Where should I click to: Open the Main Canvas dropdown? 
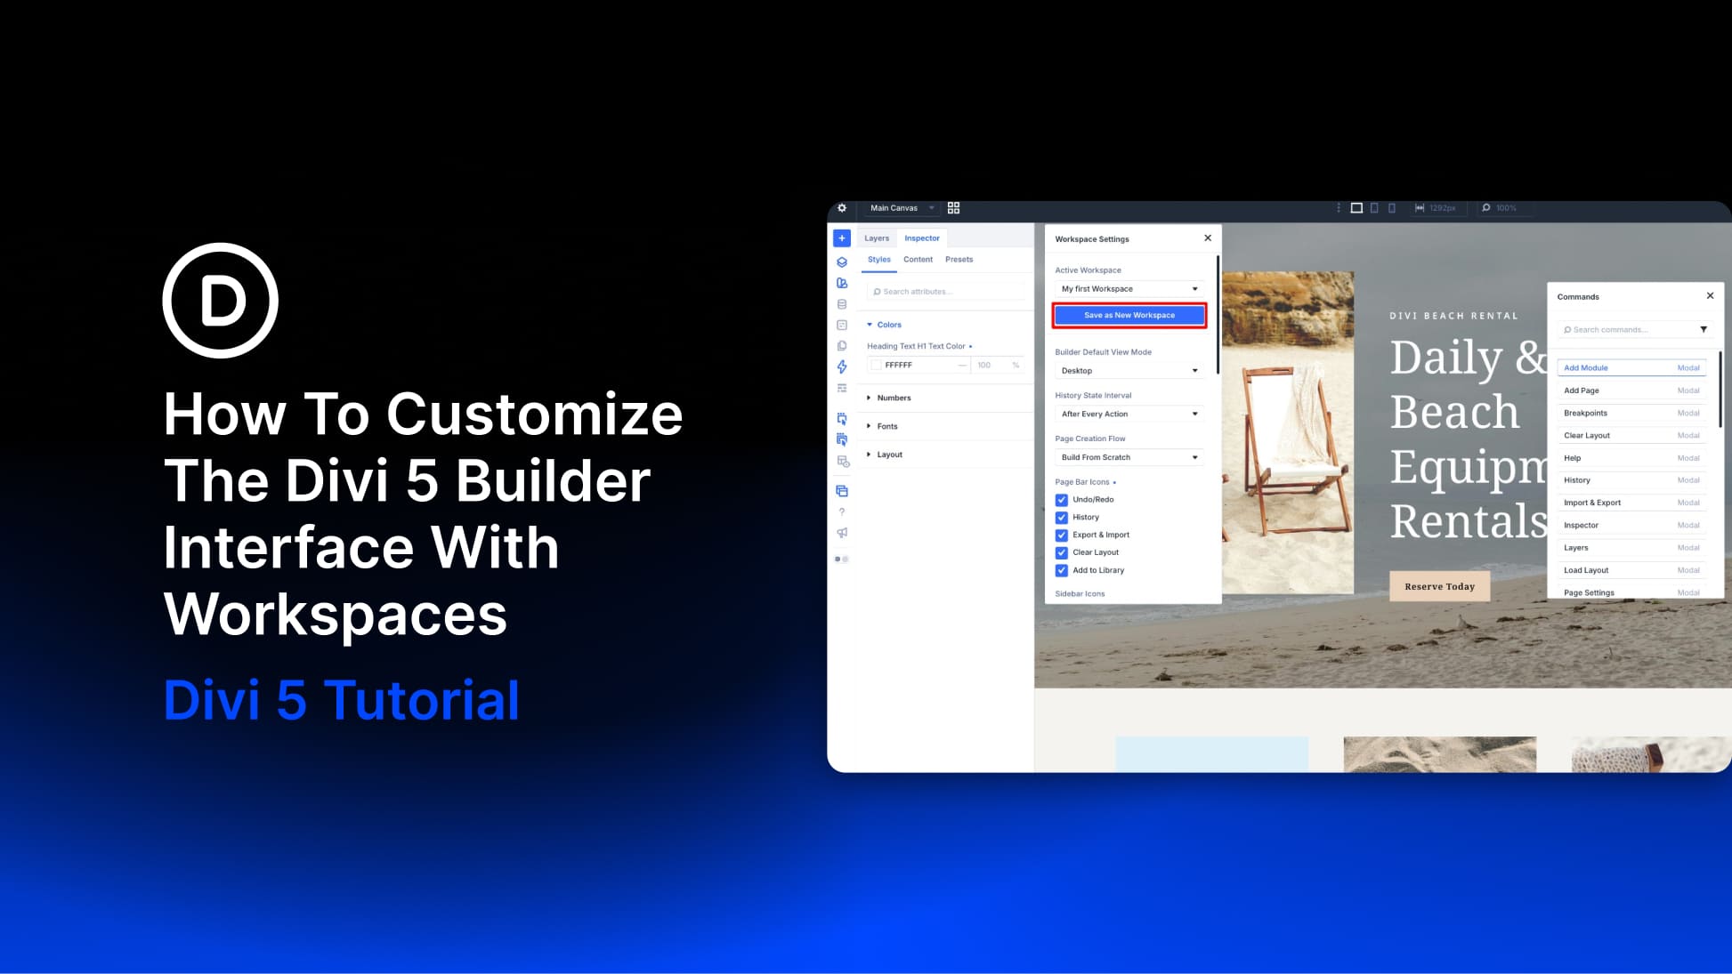click(901, 208)
